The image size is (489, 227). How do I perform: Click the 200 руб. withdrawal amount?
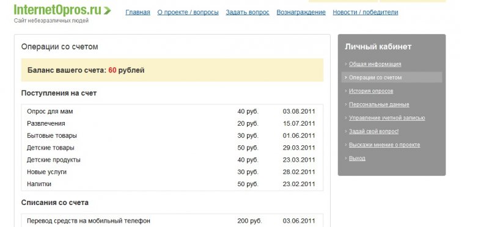click(249, 221)
